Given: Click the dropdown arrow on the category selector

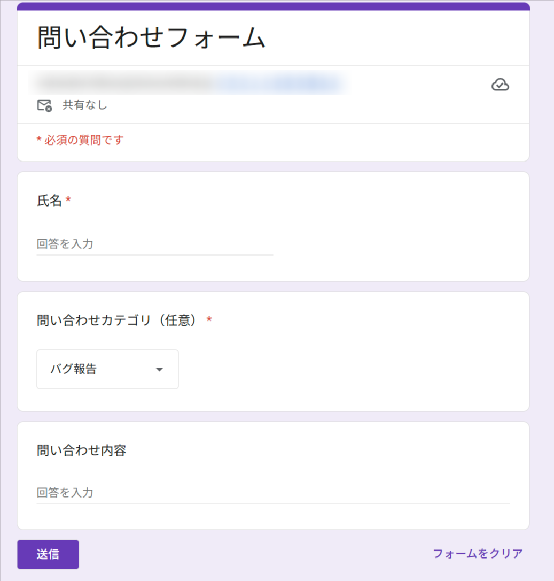Looking at the screenshot, I should [x=159, y=369].
